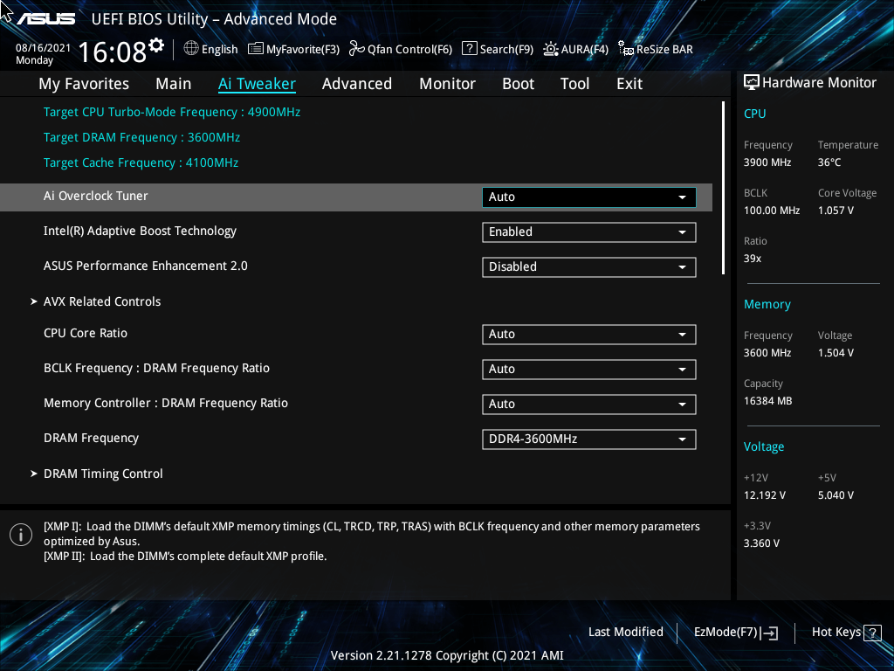Click the CPU Core Ratio label
The height and width of the screenshot is (671, 894).
(85, 333)
